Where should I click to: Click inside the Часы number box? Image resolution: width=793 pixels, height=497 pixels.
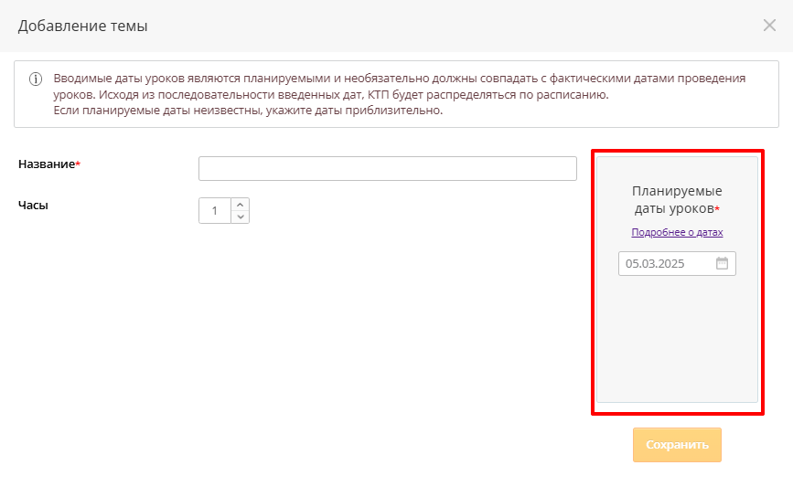click(215, 211)
